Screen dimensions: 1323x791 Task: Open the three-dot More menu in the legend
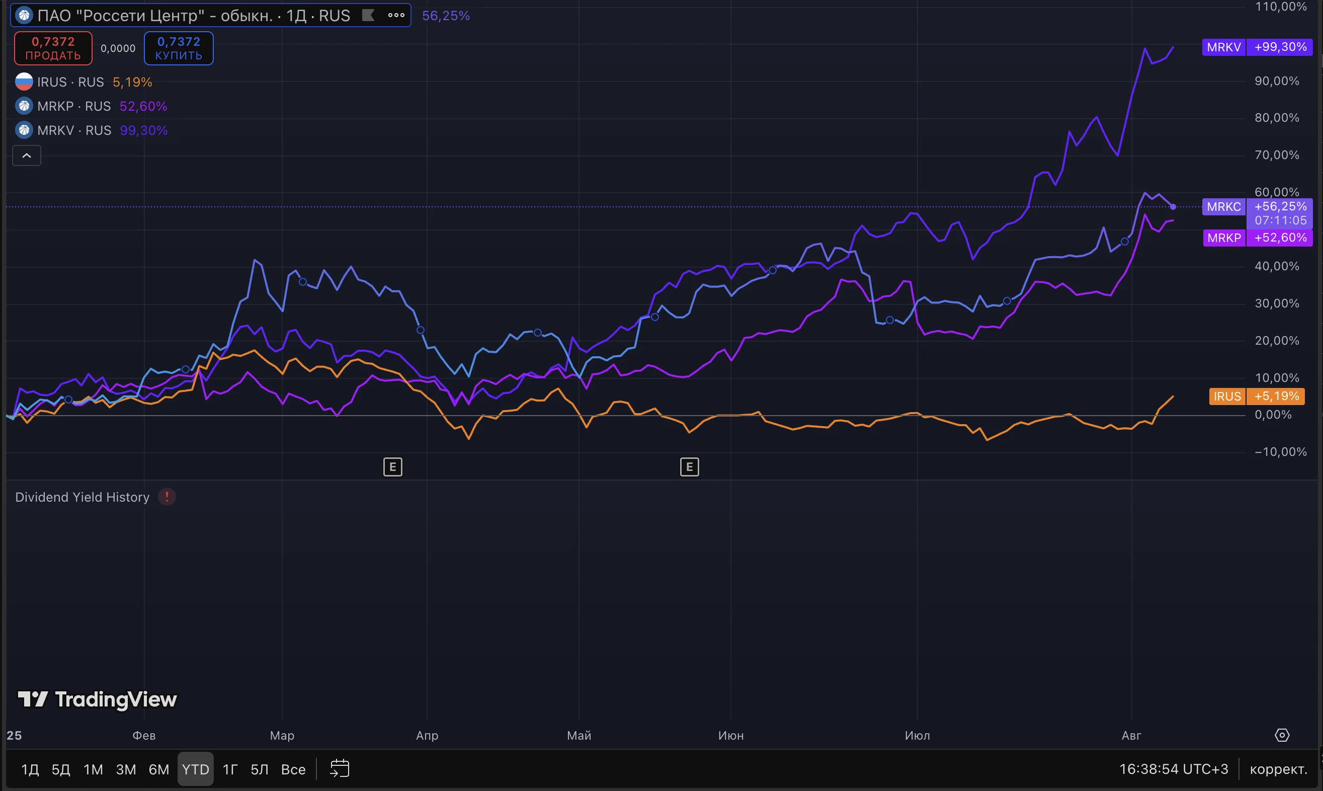[x=396, y=16]
